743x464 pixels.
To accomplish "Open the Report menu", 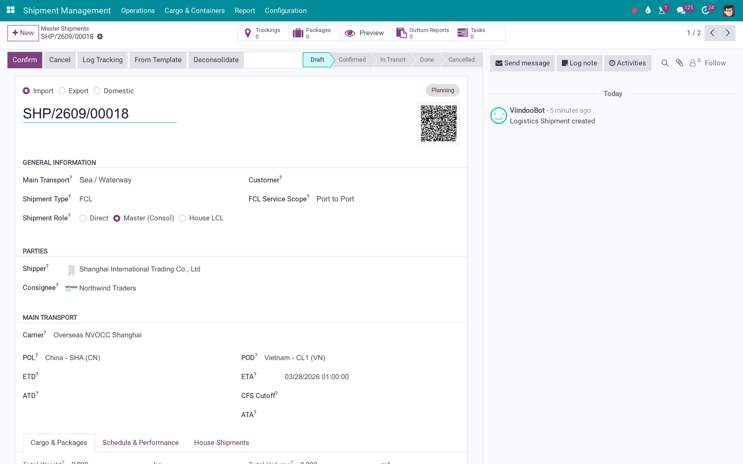I will coord(245,10).
